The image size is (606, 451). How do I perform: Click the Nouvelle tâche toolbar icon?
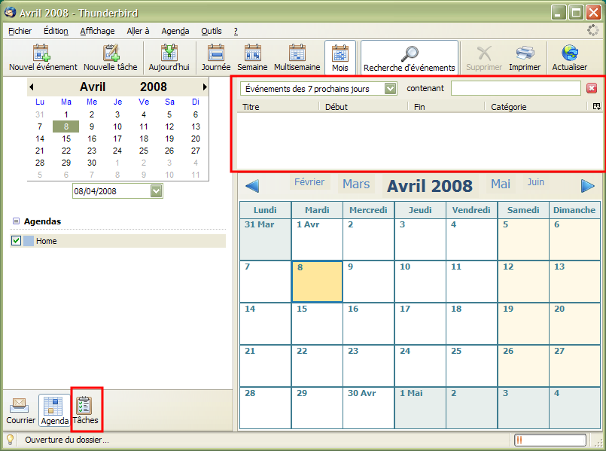[x=111, y=53]
